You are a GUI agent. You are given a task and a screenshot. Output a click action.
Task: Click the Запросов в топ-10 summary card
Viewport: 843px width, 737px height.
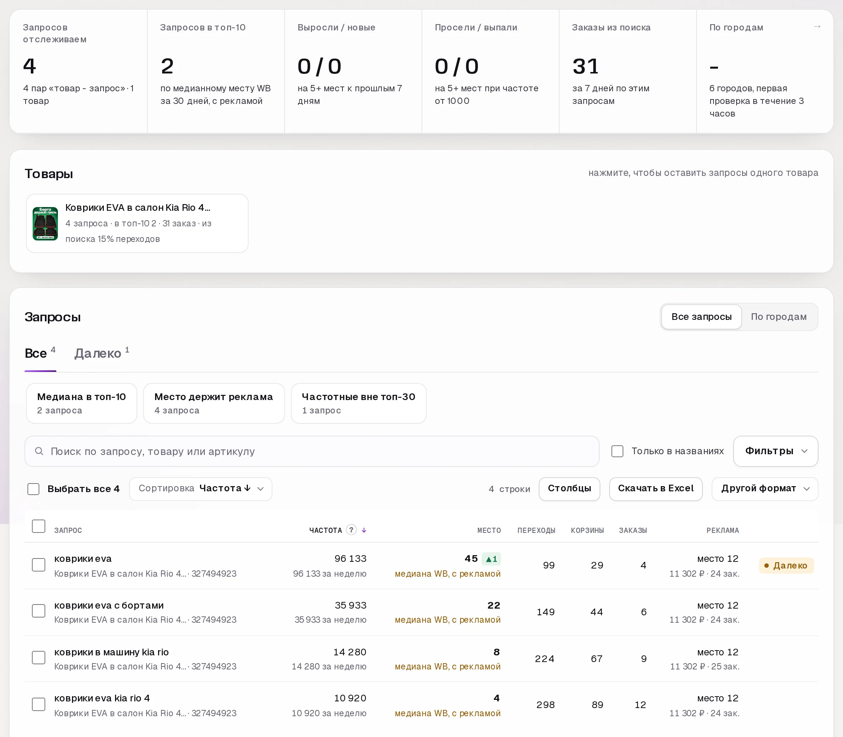click(216, 71)
